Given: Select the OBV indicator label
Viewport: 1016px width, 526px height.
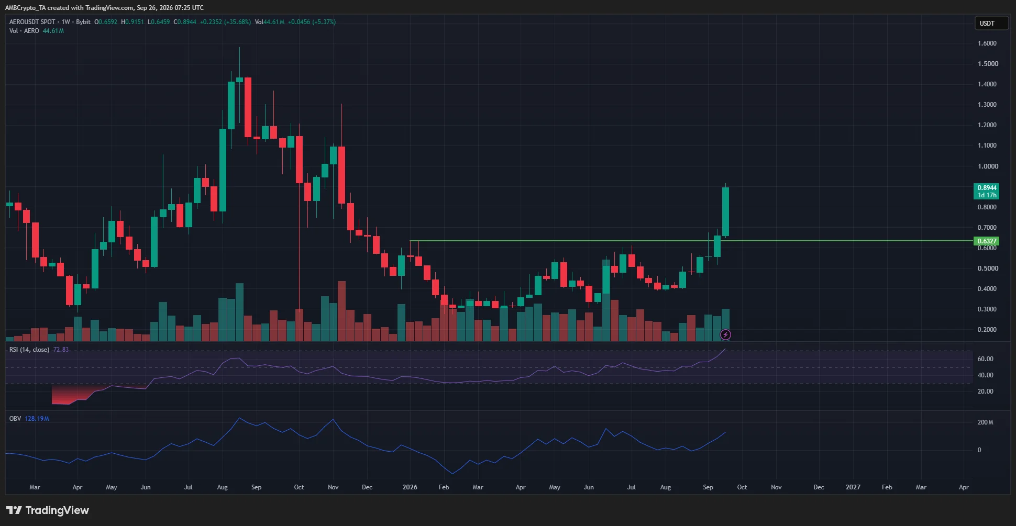Looking at the screenshot, I should click(15, 419).
